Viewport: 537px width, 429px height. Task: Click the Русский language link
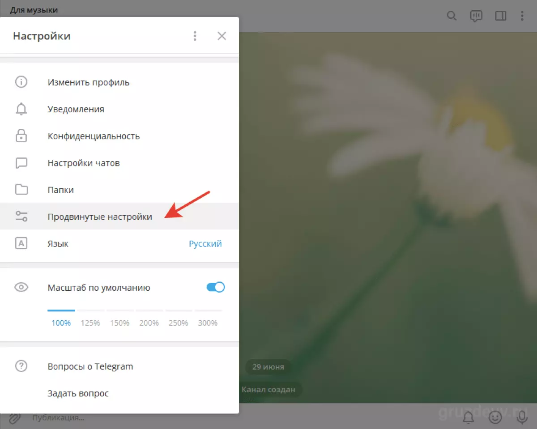pyautogui.click(x=205, y=244)
